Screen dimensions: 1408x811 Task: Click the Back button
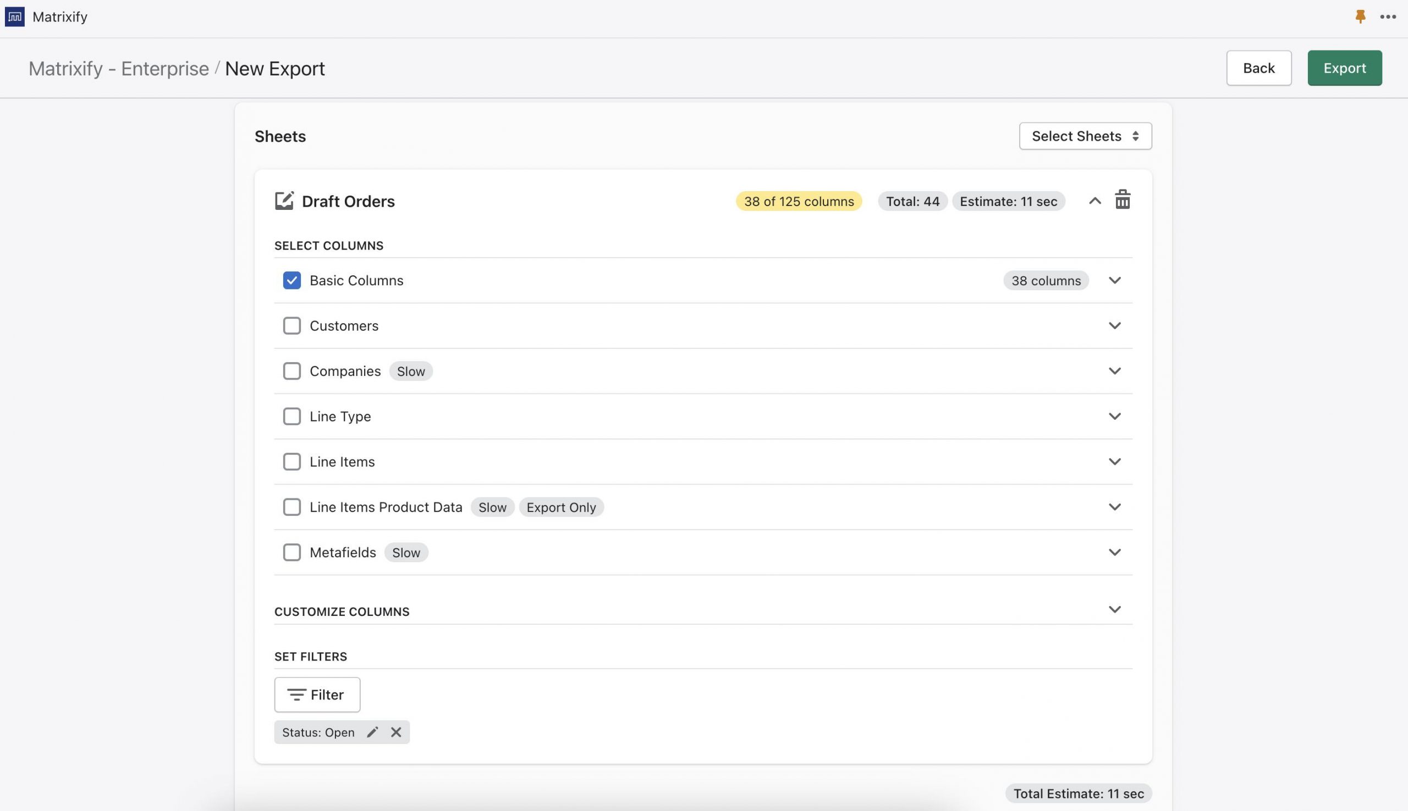point(1258,68)
